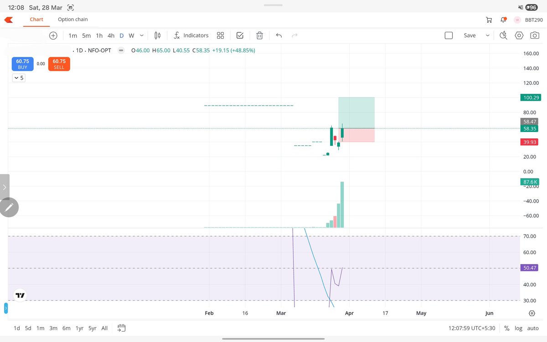Select the 1m date range in bottom bar
The width and height of the screenshot is (547, 342).
pos(41,328)
